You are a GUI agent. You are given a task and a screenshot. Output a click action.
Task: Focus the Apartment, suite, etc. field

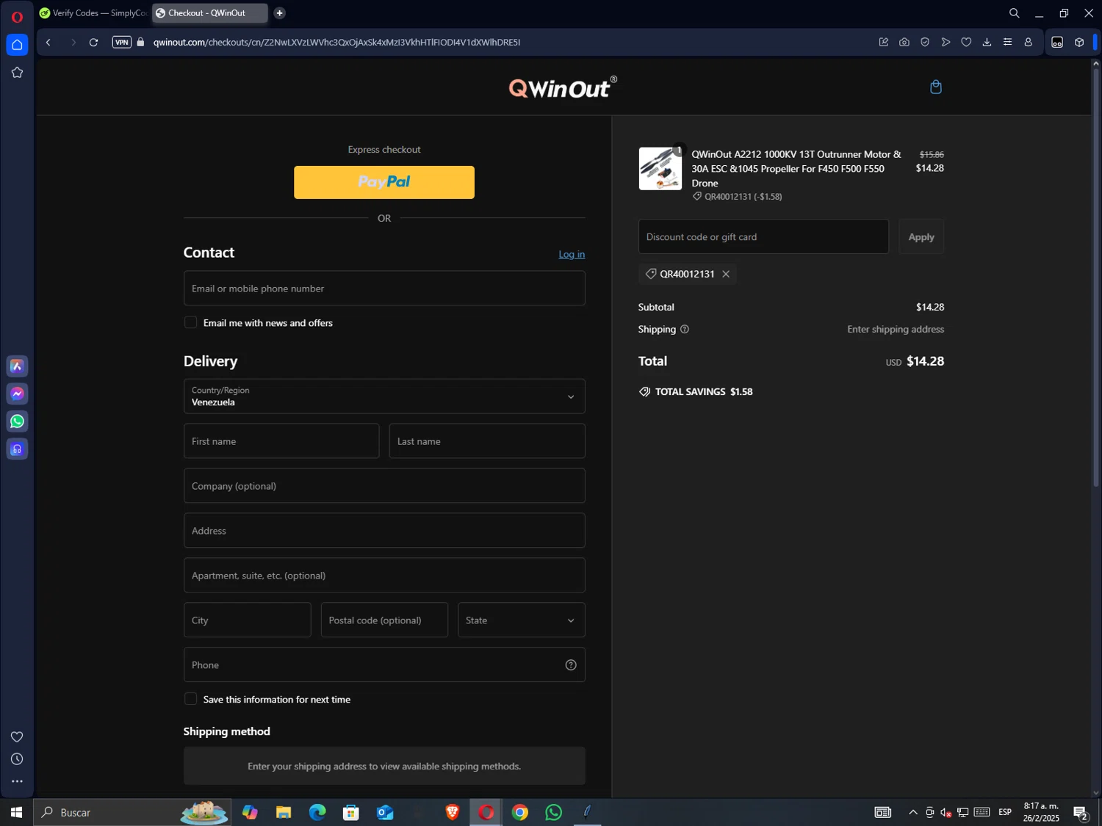(x=384, y=576)
